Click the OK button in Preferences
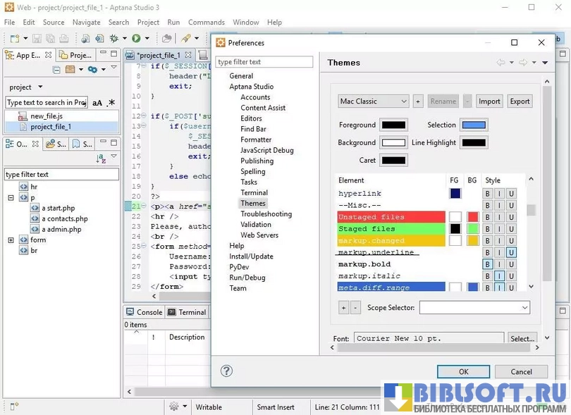The width and height of the screenshot is (571, 415). coord(463,371)
